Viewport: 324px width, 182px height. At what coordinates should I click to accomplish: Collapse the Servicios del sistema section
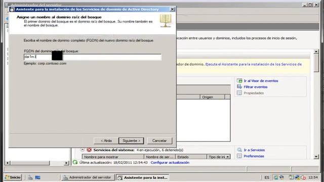click(82, 150)
